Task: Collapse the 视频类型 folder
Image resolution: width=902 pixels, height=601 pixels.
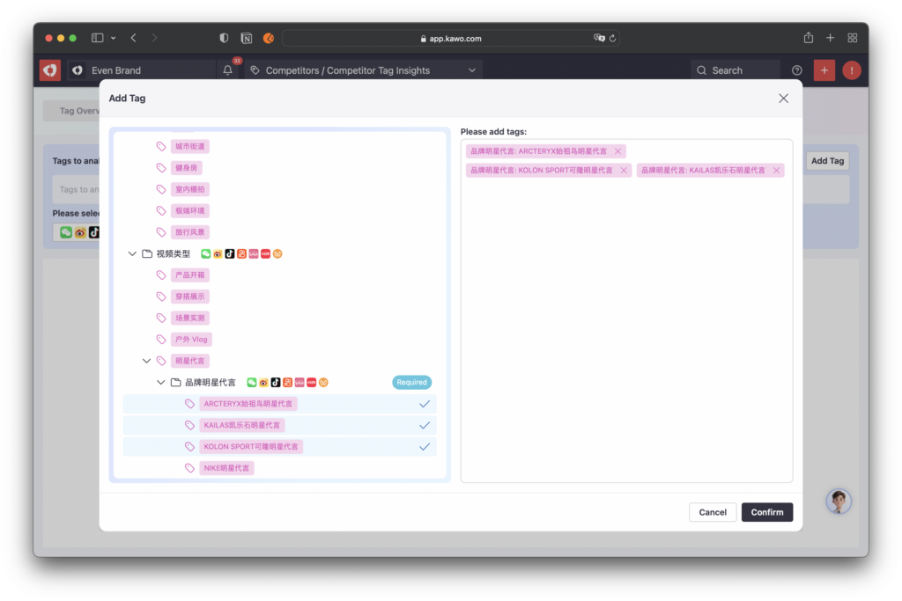Action: pyautogui.click(x=132, y=253)
